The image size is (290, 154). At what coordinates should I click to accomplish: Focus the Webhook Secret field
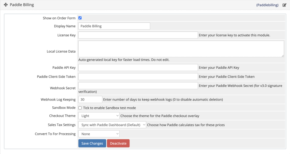pos(138,86)
